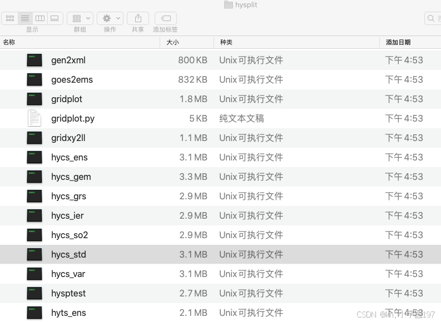Click the search field
Viewport: 441px width, 322px height.
[433, 18]
